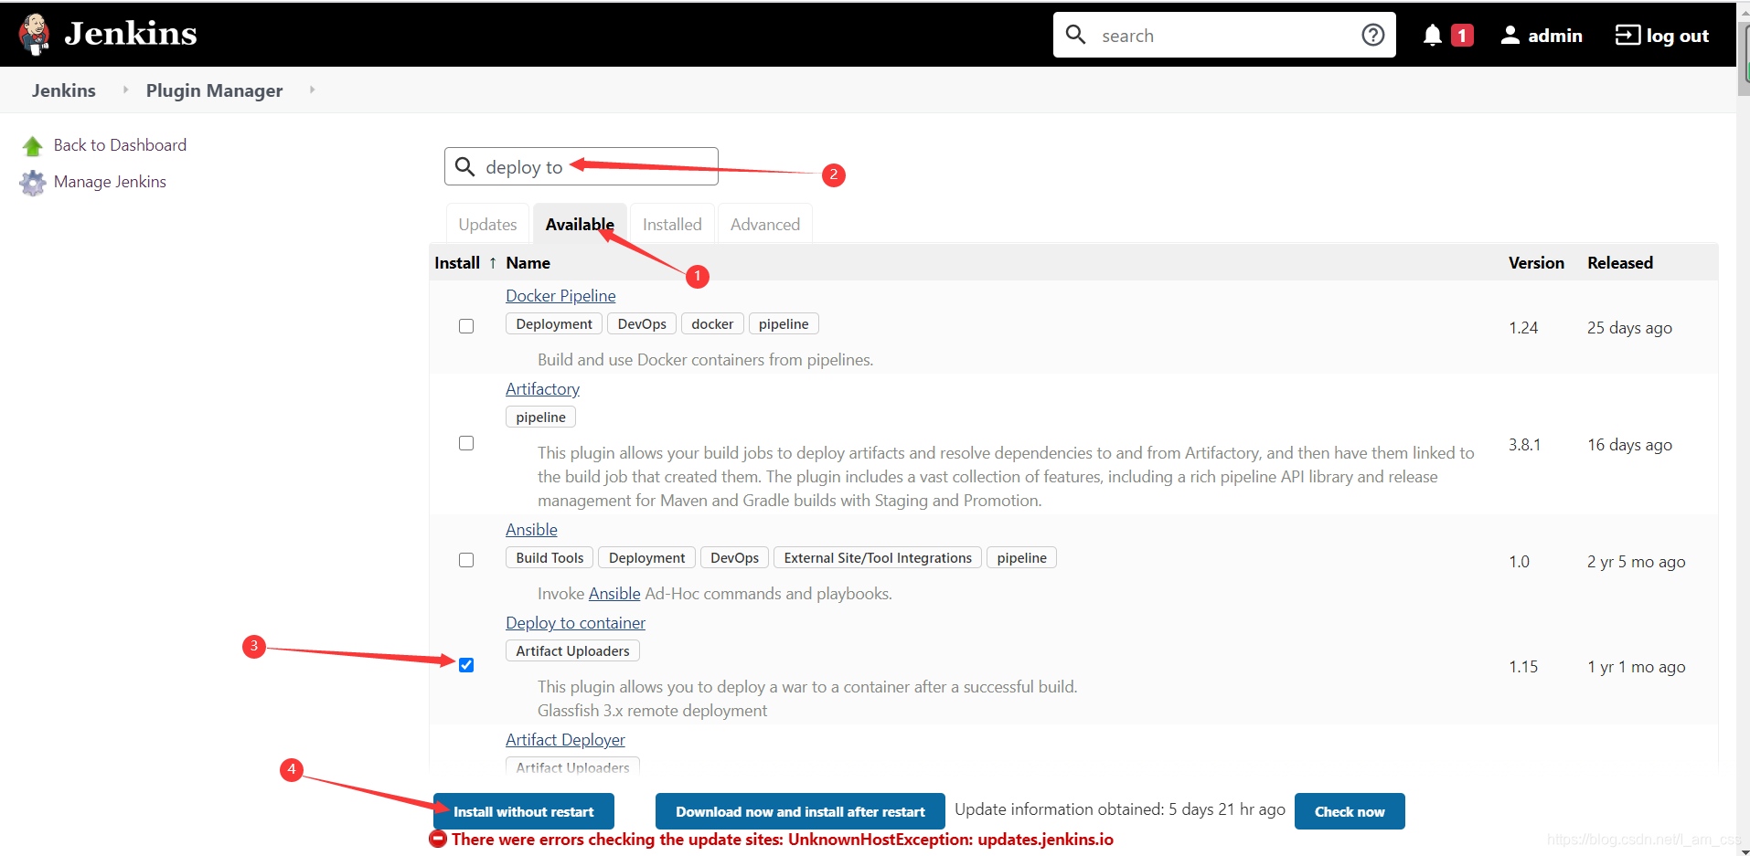This screenshot has width=1750, height=856.
Task: Open the Ansible plugin title link
Action: click(531, 530)
